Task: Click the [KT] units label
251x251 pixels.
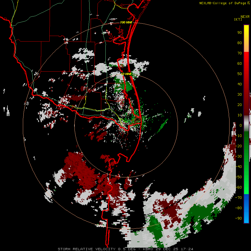Action: click(x=238, y=19)
